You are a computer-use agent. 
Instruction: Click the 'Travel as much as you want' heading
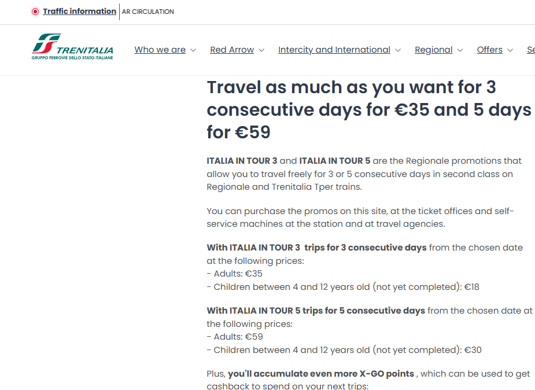click(369, 109)
